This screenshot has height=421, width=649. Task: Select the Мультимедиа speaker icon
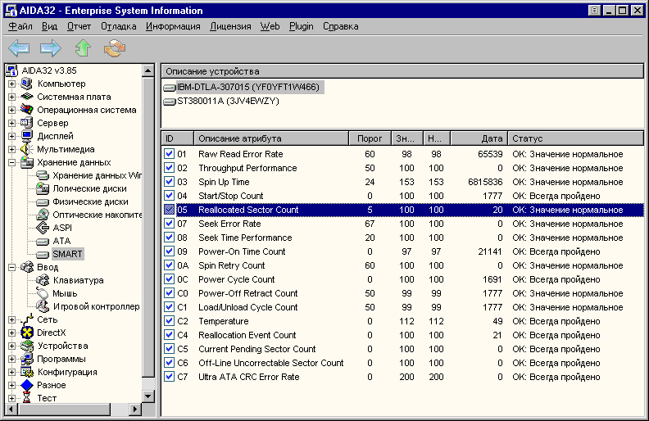[x=26, y=149]
